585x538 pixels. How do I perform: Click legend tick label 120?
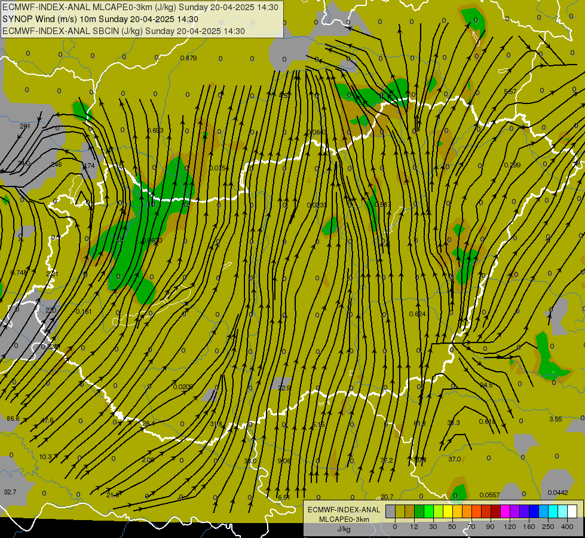tap(510, 527)
